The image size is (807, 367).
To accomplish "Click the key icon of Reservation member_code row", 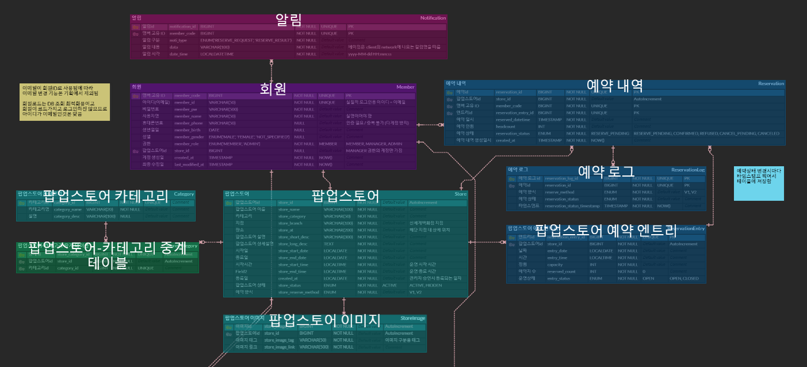I will (x=449, y=106).
